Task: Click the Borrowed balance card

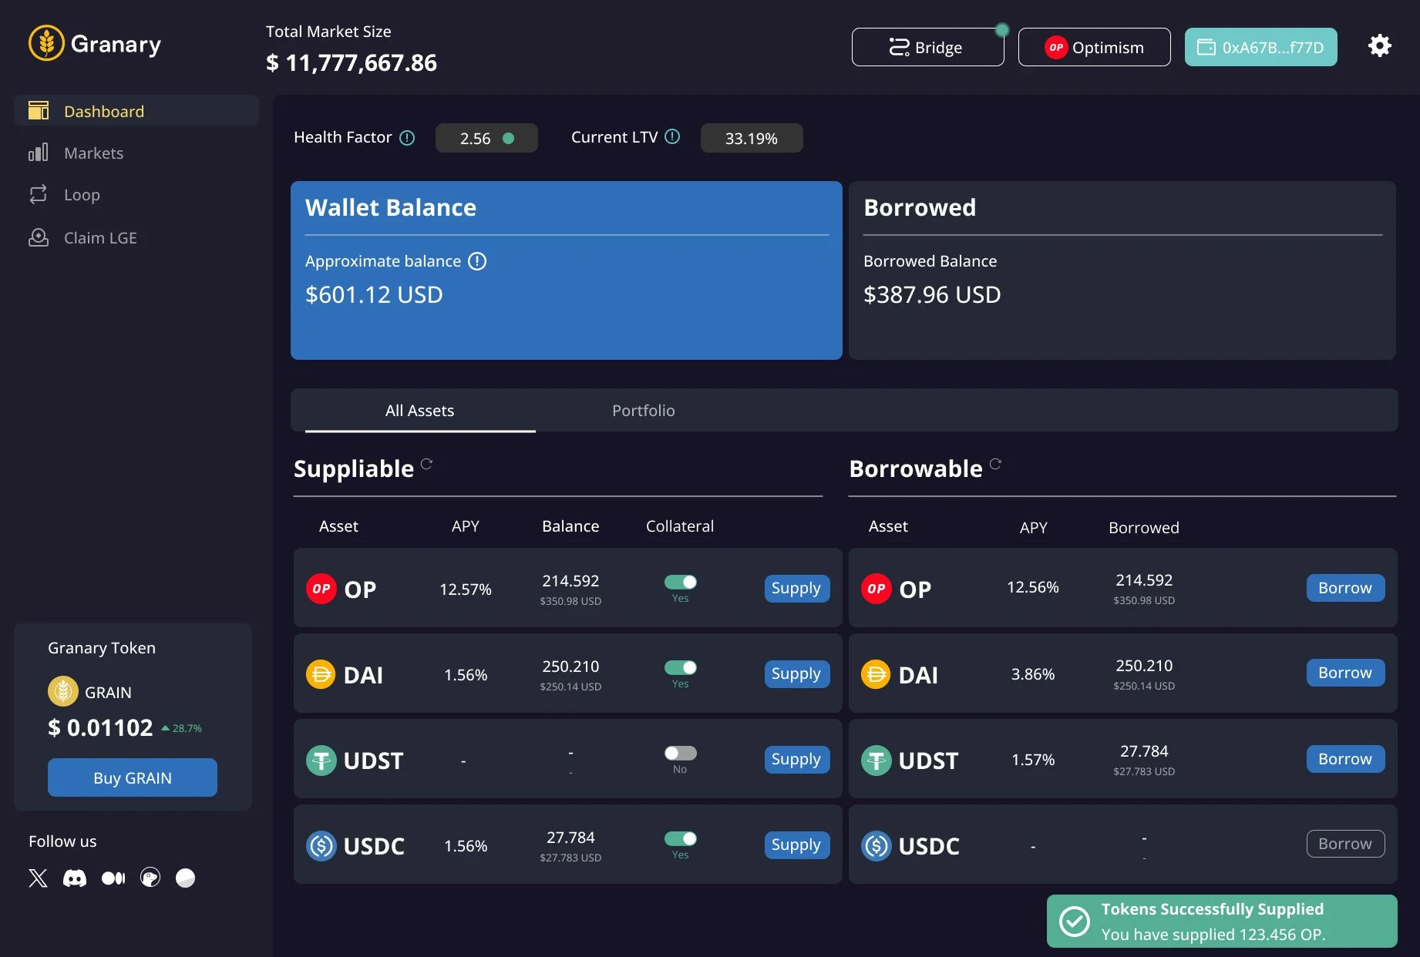Action: (x=1122, y=270)
